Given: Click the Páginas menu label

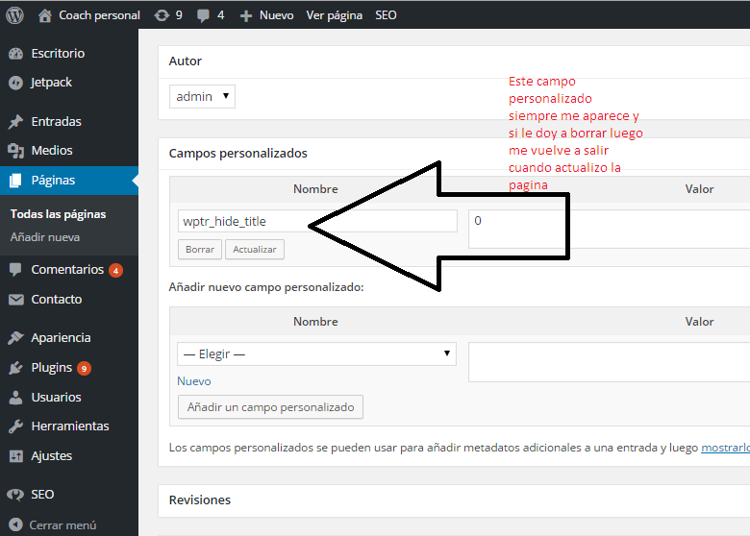Looking at the screenshot, I should (x=53, y=181).
